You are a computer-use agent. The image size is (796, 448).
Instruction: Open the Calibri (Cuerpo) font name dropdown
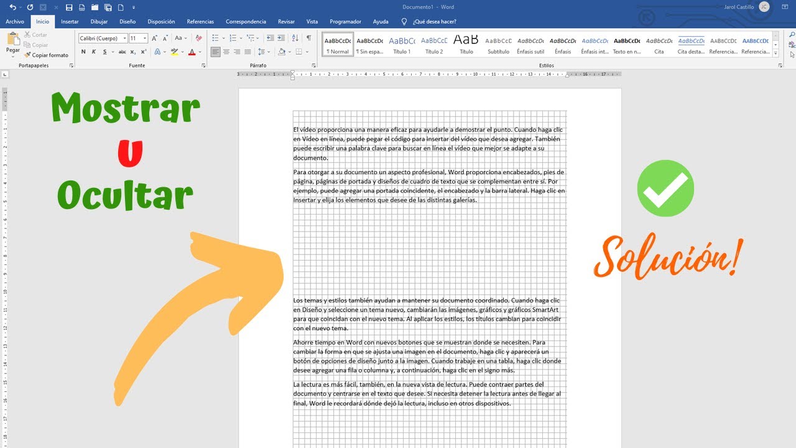(x=124, y=39)
